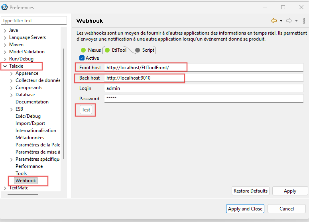Click the forward navigation arrow icon
The width and height of the screenshot is (309, 222).
289,21
